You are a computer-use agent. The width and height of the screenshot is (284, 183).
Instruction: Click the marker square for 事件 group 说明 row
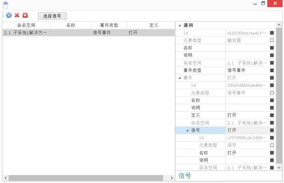point(272,108)
